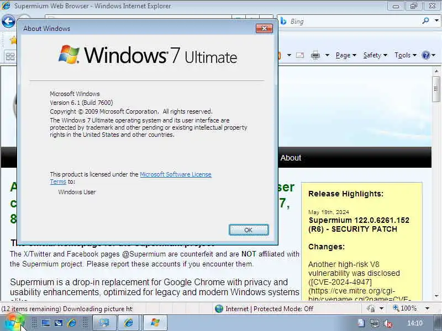Click the Supermium 122.0.6261.152 release heading
Viewport: 442px width, 331px height.
[x=359, y=225]
